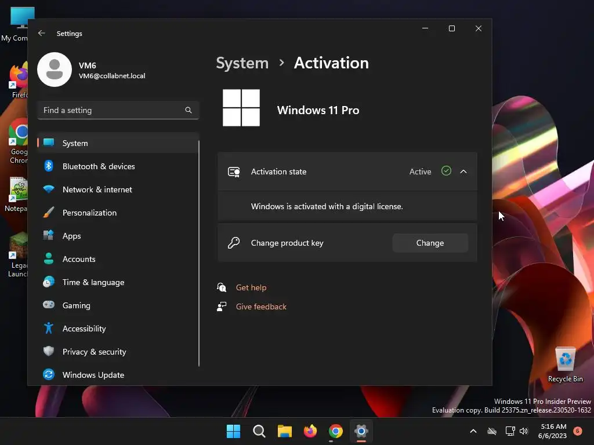The width and height of the screenshot is (594, 445).
Task: Open Accessibility settings
Action: (118, 329)
